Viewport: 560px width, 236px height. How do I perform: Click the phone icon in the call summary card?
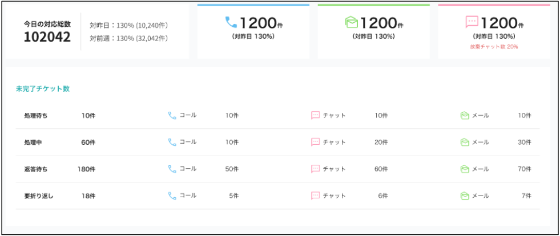tap(231, 22)
